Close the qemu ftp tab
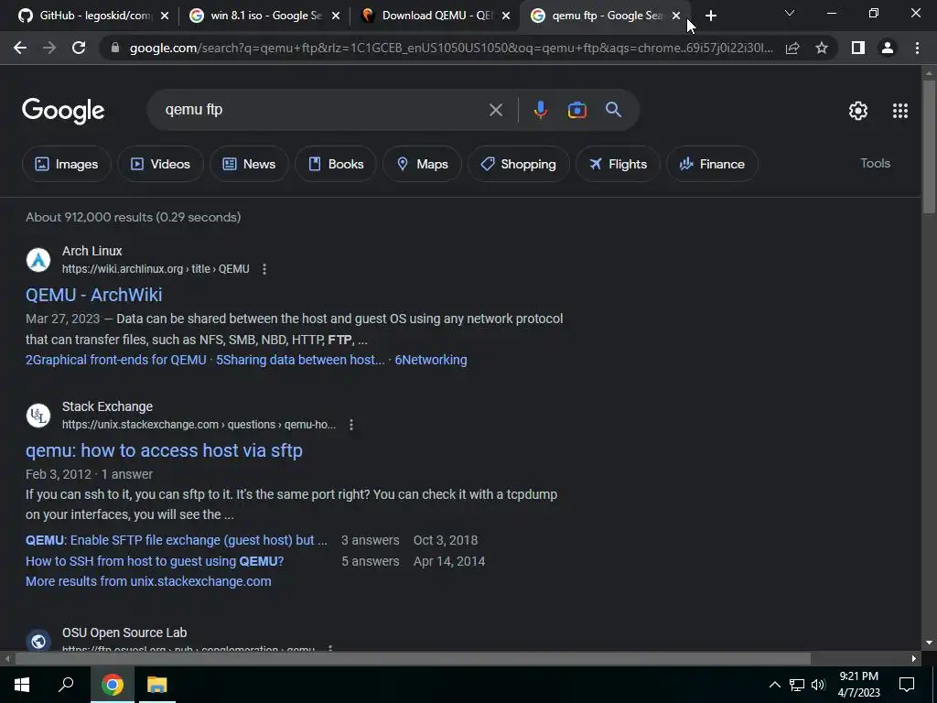Viewport: 937px width, 703px height. tap(676, 16)
